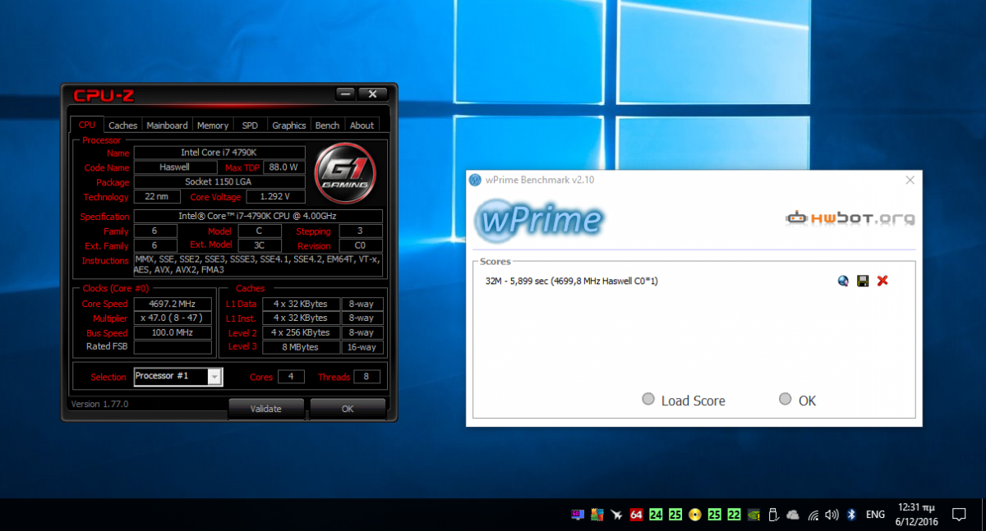Viewport: 986px width, 531px height.
Task: Open the AVG antivirus tray icon
Action: click(597, 515)
